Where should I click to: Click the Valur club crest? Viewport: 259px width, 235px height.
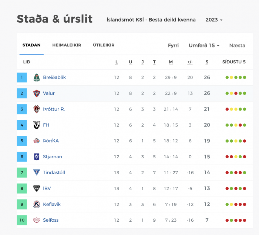pyautogui.click(x=37, y=93)
